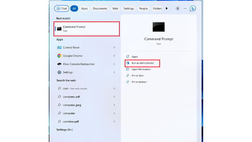This screenshot has width=252, height=142.
Task: Click the Pin to Start pin icon
Action: click(128, 75)
